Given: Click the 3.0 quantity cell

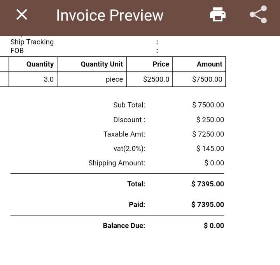Looking at the screenshot, I should coord(33,79).
